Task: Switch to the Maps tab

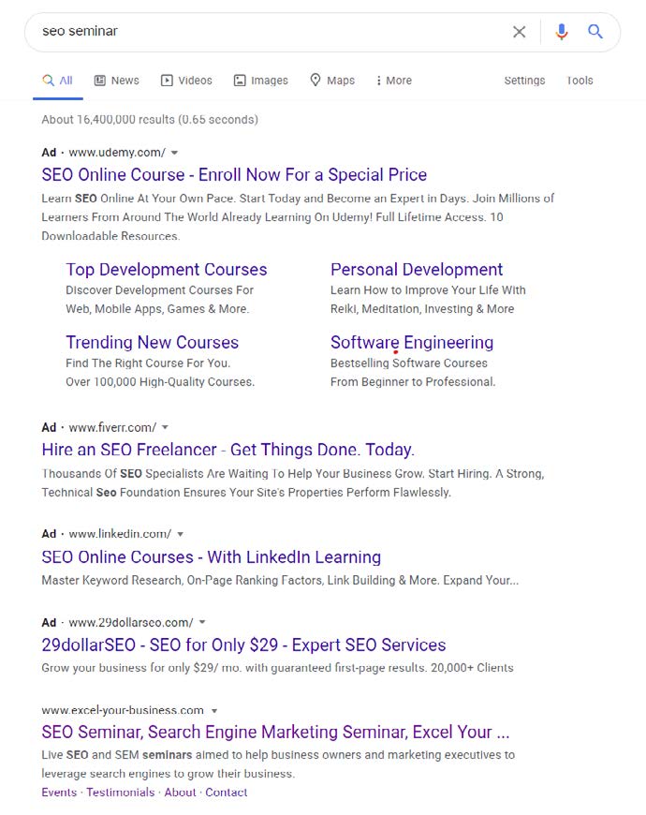Action: 332,81
